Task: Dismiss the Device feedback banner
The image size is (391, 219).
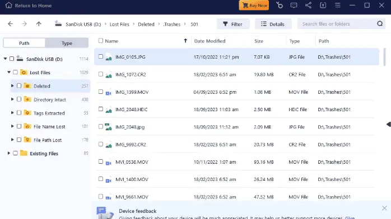Action: (x=384, y=208)
